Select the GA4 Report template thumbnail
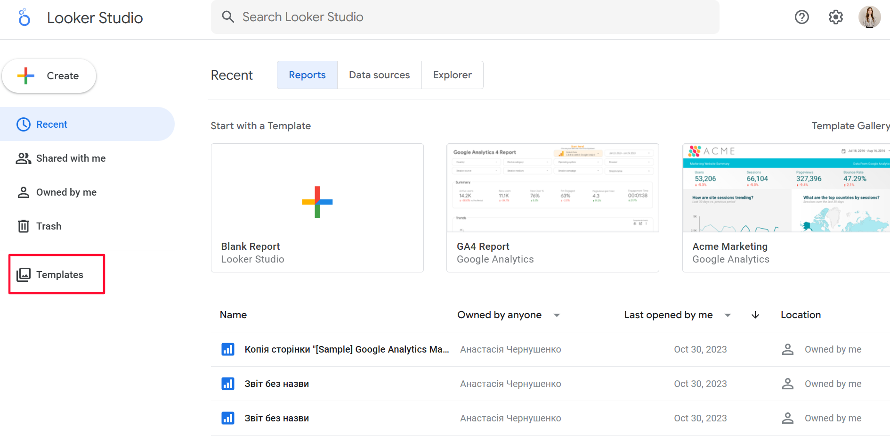Image resolution: width=890 pixels, height=436 pixels. [552, 188]
